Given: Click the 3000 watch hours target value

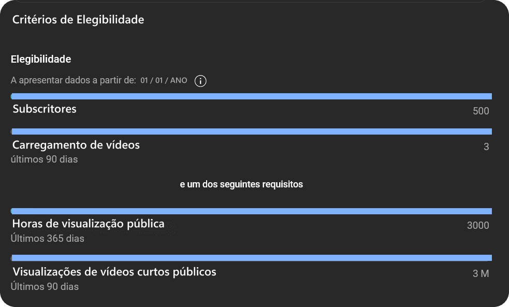Looking at the screenshot, I should click(x=477, y=225).
